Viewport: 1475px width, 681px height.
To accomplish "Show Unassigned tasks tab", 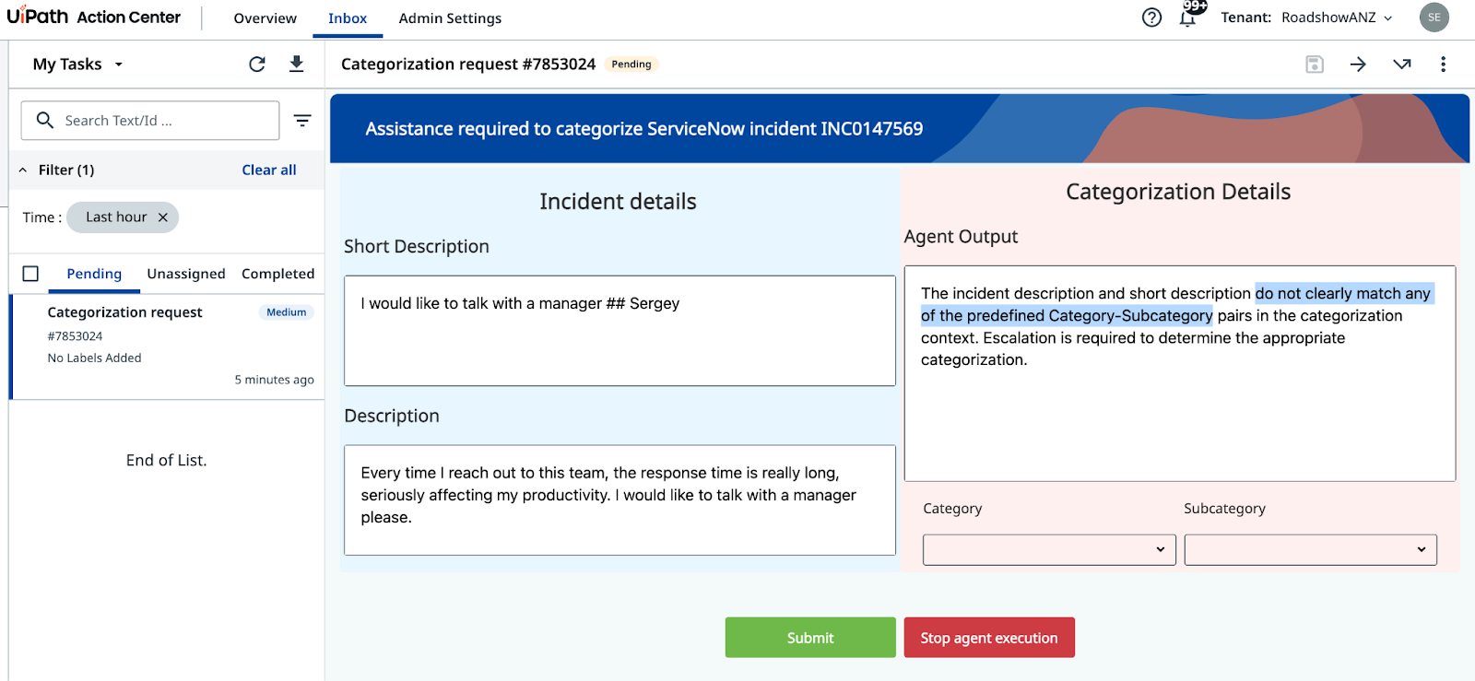I will coord(186,274).
